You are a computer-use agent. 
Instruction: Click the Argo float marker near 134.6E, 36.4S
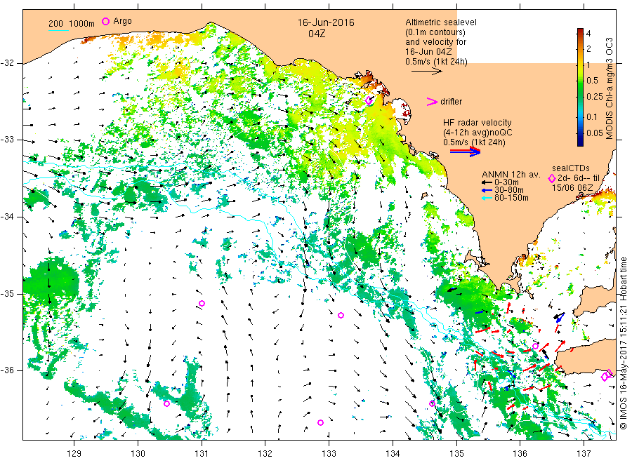432,404
